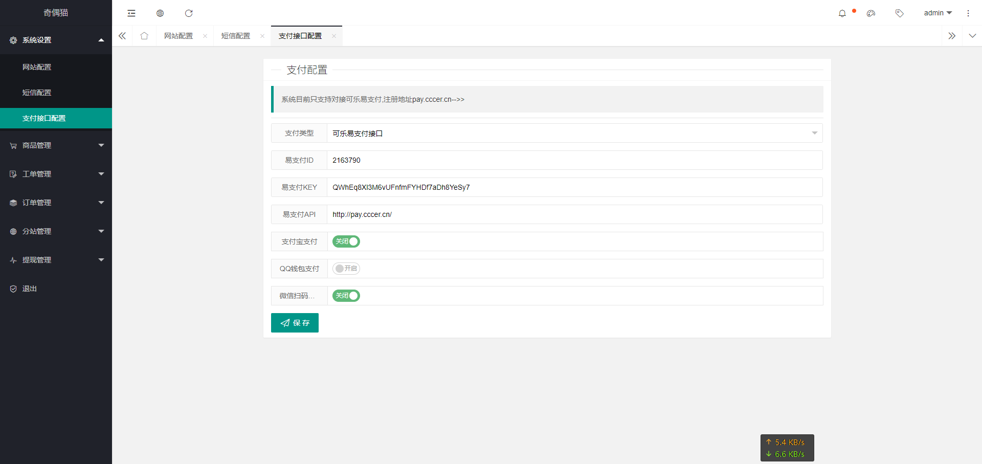Switch to the 网站配置 tab

[178, 36]
